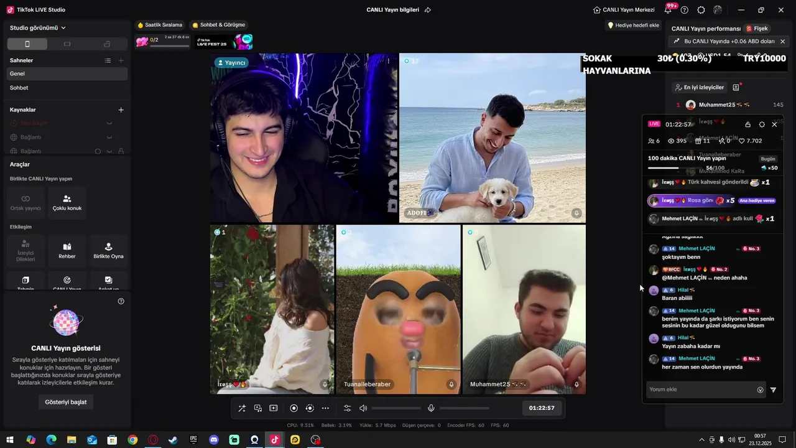
Task: Select the Sohbet scene
Action: click(67, 88)
